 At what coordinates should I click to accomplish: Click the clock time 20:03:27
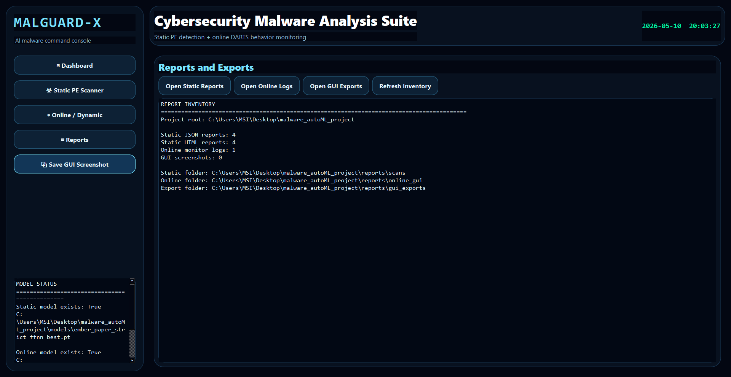704,26
